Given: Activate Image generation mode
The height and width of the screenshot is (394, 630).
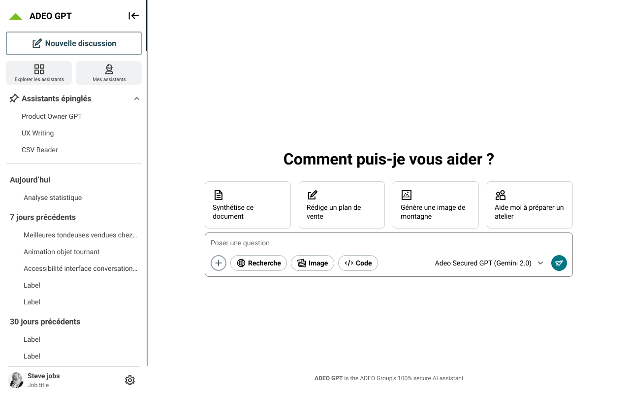Looking at the screenshot, I should coord(313,263).
